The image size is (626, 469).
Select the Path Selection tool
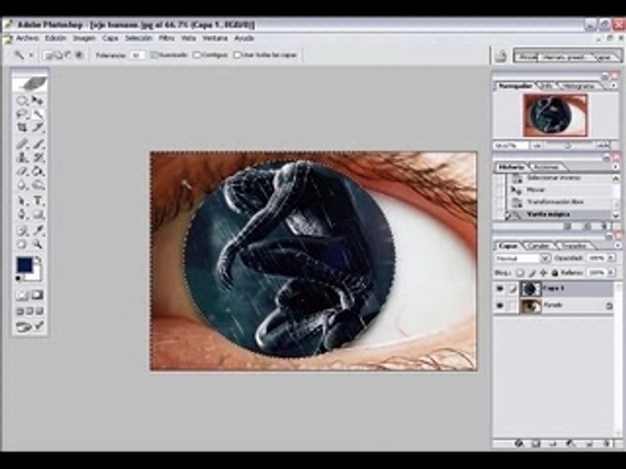point(22,201)
